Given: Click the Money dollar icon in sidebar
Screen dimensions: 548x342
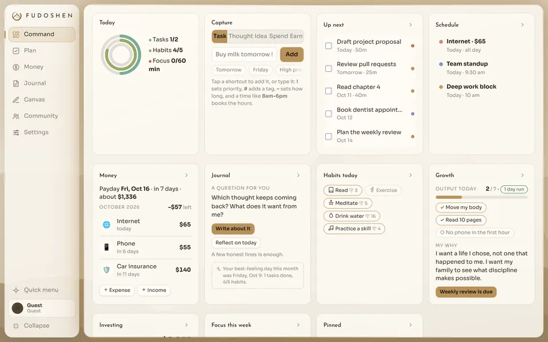Looking at the screenshot, I should (x=16, y=67).
